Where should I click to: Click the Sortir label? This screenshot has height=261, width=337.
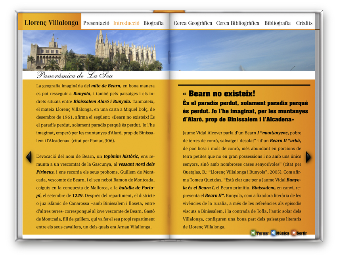[x=302, y=233]
